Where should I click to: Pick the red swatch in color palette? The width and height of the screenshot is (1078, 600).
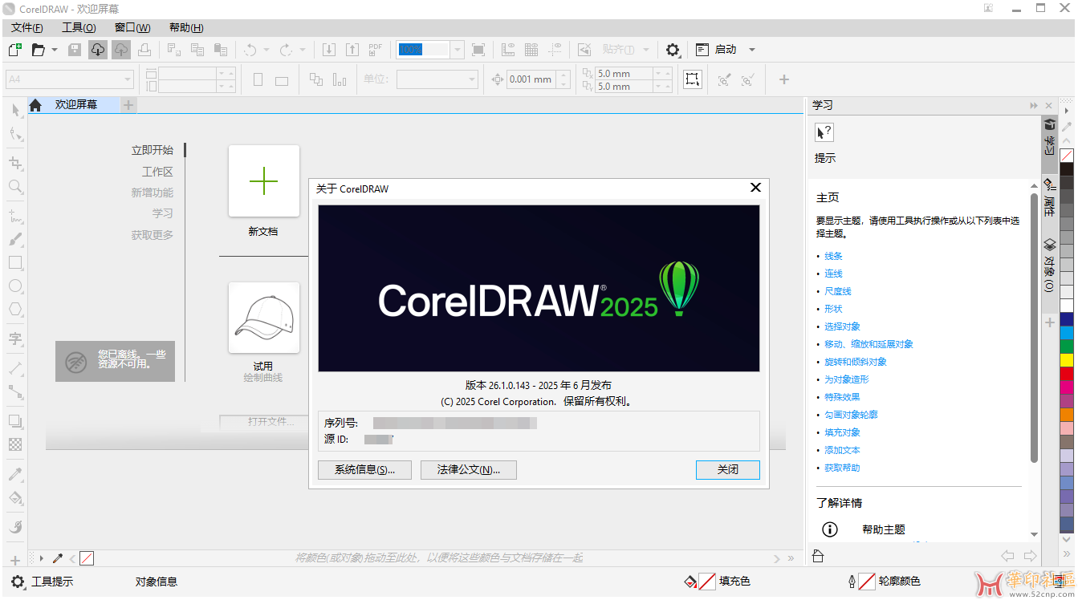point(1067,374)
